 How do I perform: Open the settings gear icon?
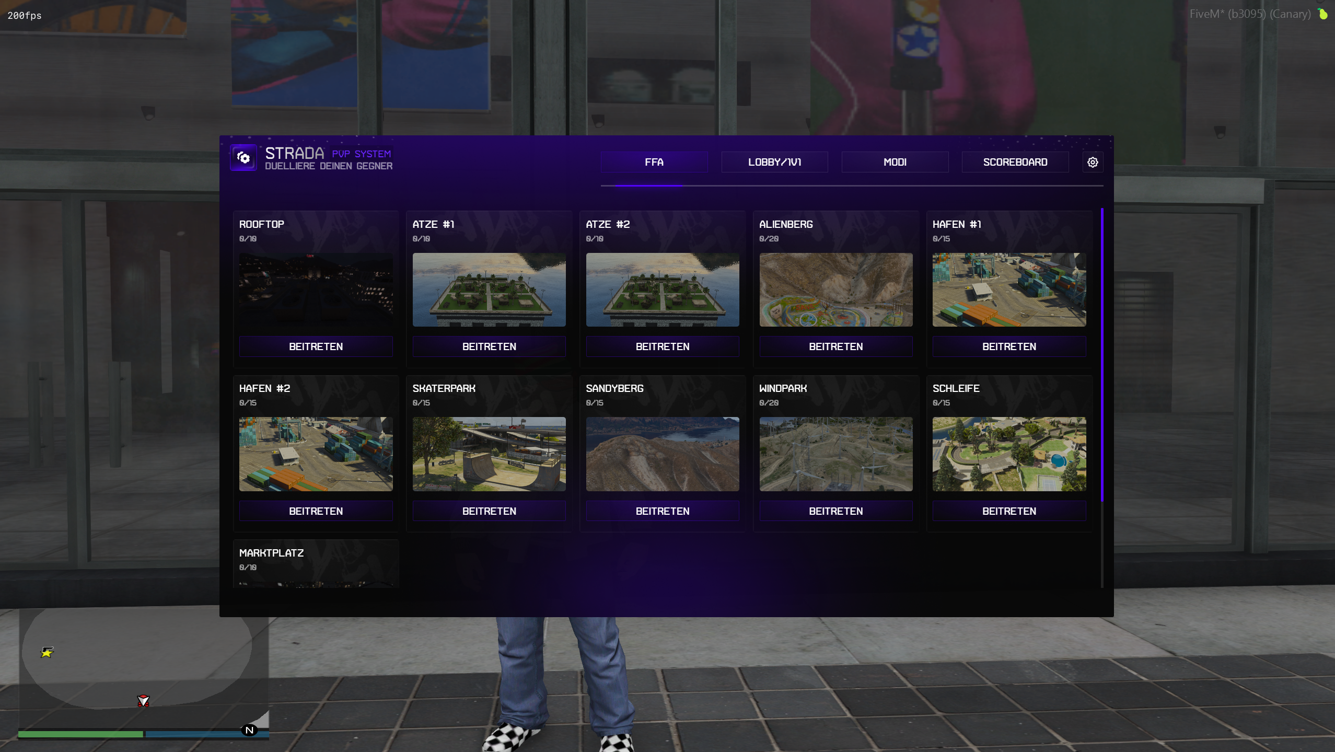[1092, 162]
